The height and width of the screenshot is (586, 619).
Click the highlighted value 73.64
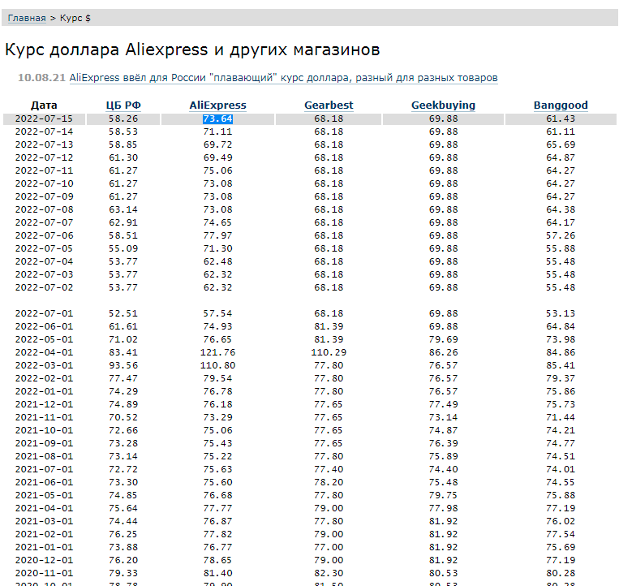[x=218, y=118]
